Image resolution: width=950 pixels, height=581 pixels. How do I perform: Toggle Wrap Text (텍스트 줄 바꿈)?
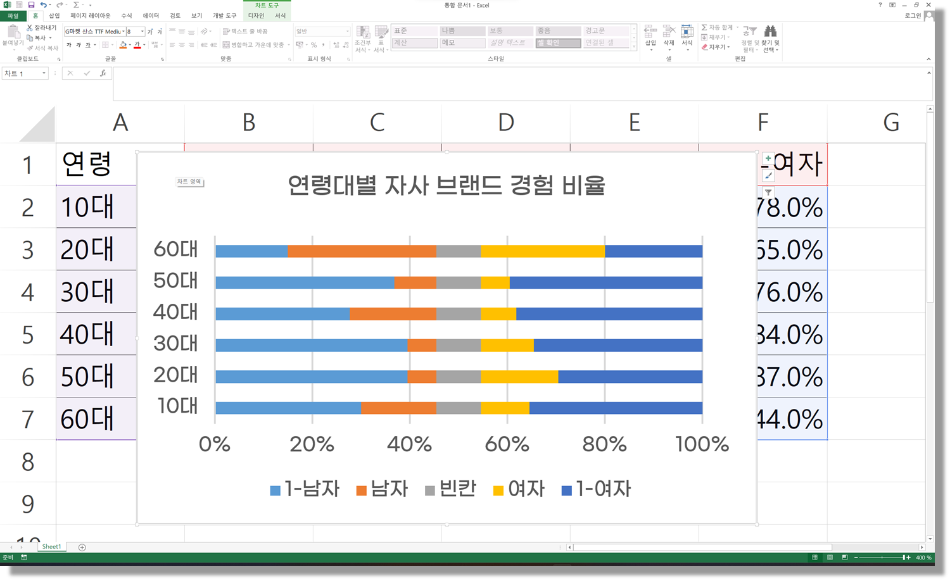[x=245, y=32]
